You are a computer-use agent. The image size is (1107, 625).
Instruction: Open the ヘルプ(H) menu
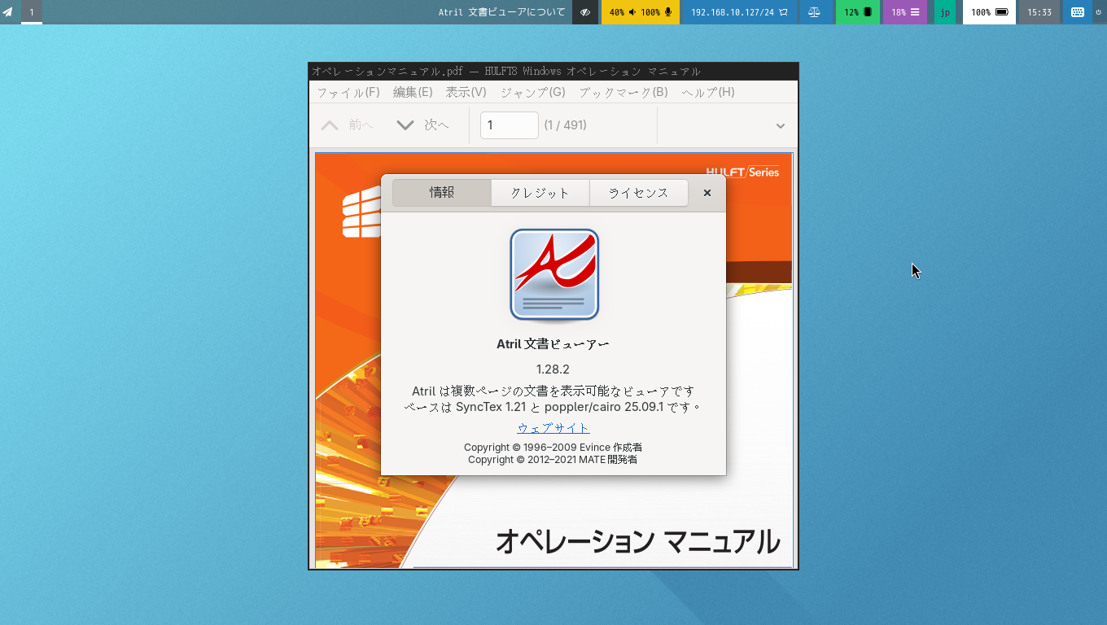tap(708, 92)
